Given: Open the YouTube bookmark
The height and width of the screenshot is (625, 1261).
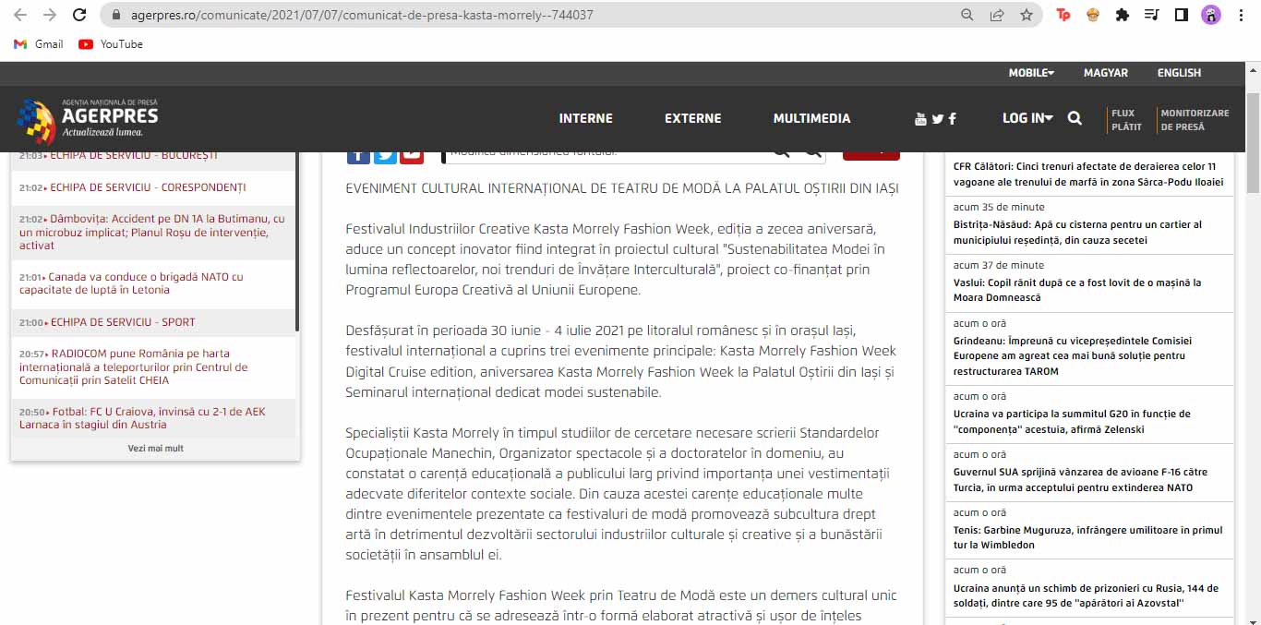Looking at the screenshot, I should 111,44.
